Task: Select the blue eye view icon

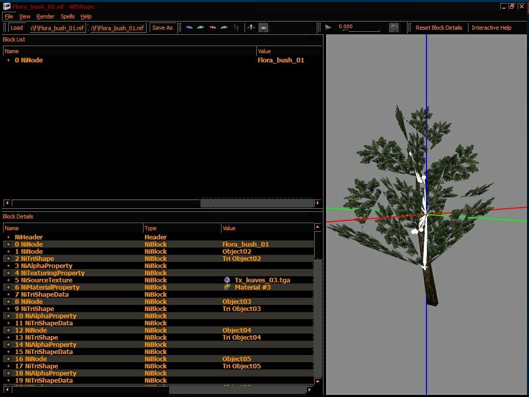Action: (x=189, y=28)
